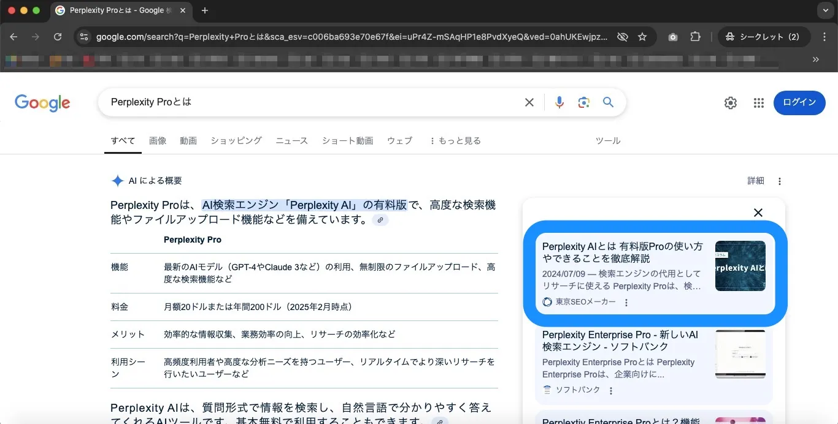The width and height of the screenshot is (838, 424).
Task: Click the voice search microphone icon
Action: point(559,102)
